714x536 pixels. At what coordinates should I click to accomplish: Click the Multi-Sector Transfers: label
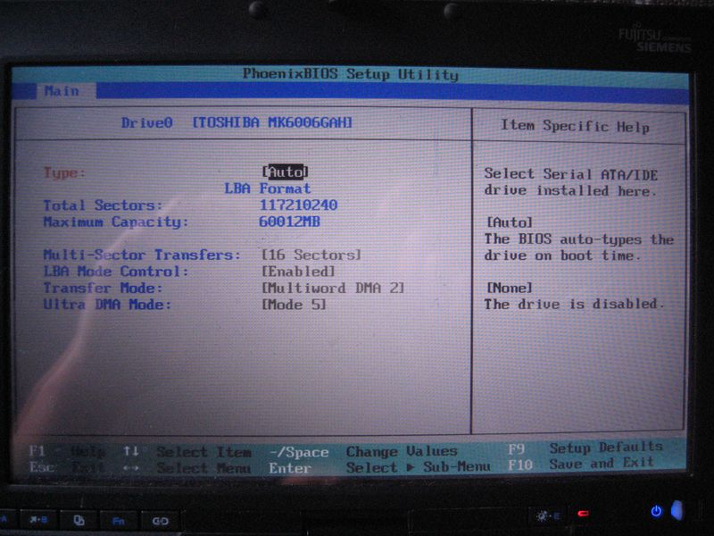pos(142,255)
